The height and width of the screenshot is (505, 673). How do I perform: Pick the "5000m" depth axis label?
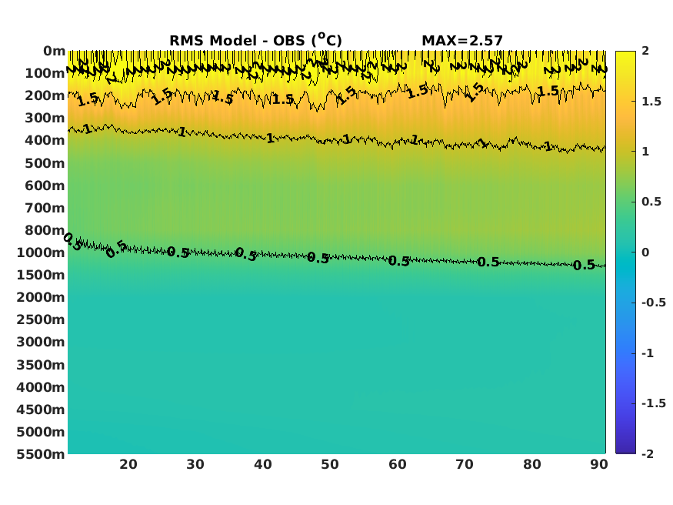coord(41,432)
